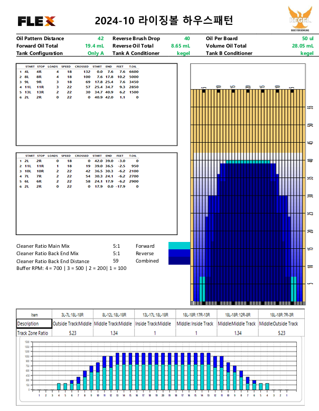Click the "Volume Oil Total" label
Screen dimensions: 319x411
pyautogui.click(x=226, y=46)
